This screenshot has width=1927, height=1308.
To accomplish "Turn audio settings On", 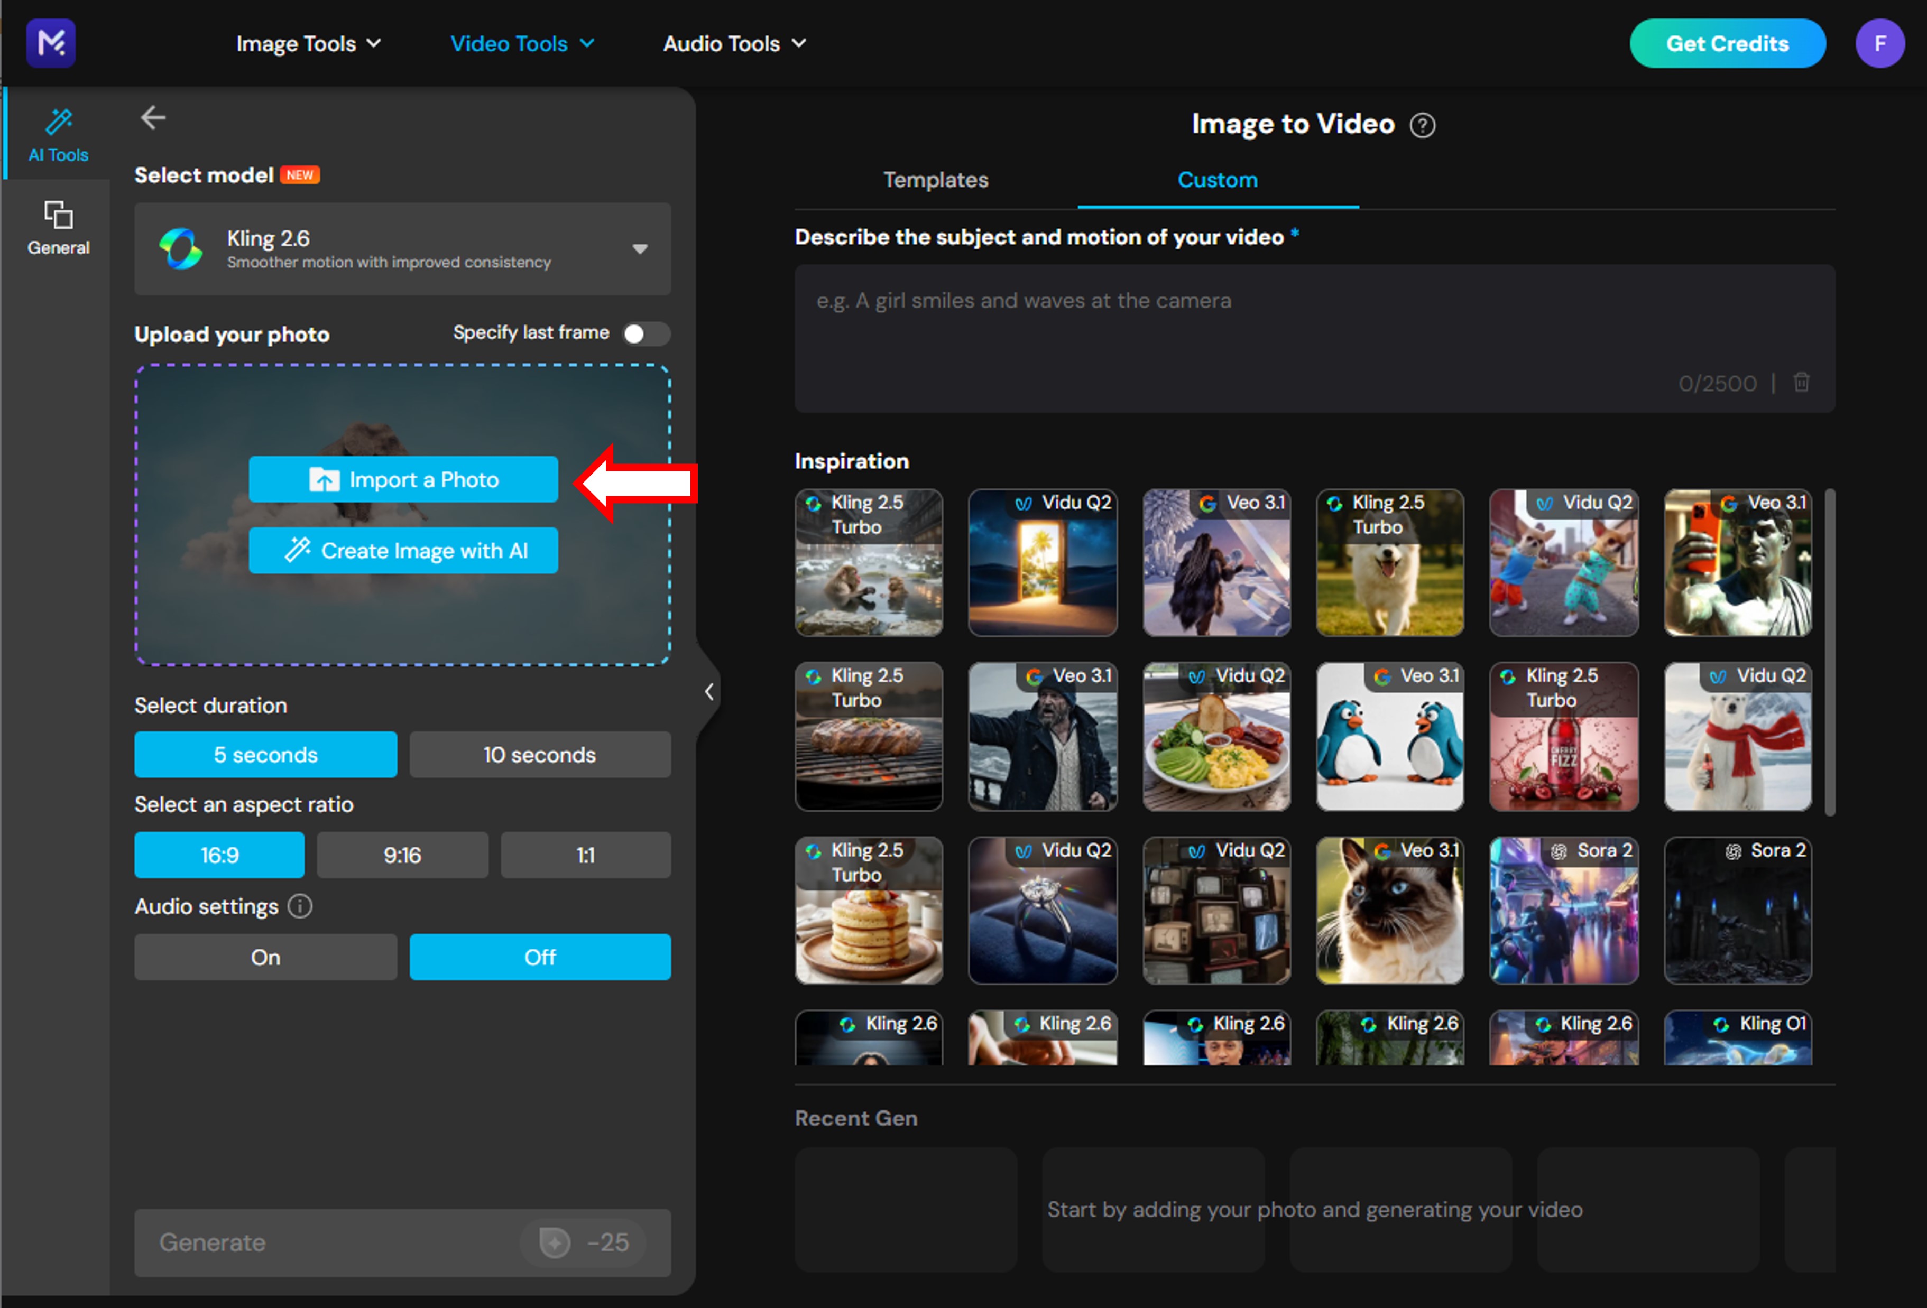I will 265,957.
